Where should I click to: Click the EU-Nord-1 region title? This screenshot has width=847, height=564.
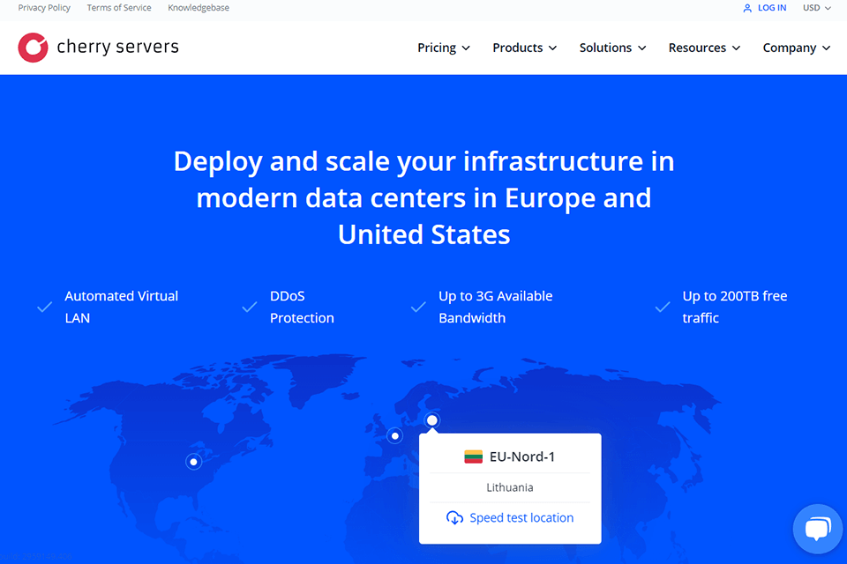coord(521,456)
